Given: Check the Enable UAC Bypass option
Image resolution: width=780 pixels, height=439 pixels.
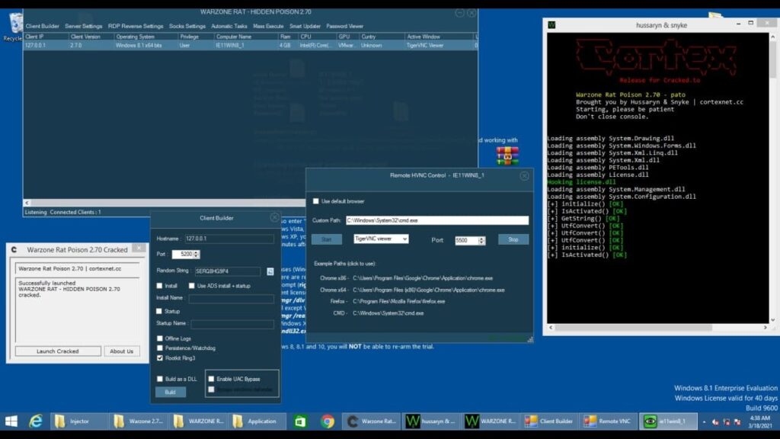Looking at the screenshot, I should 212,379.
